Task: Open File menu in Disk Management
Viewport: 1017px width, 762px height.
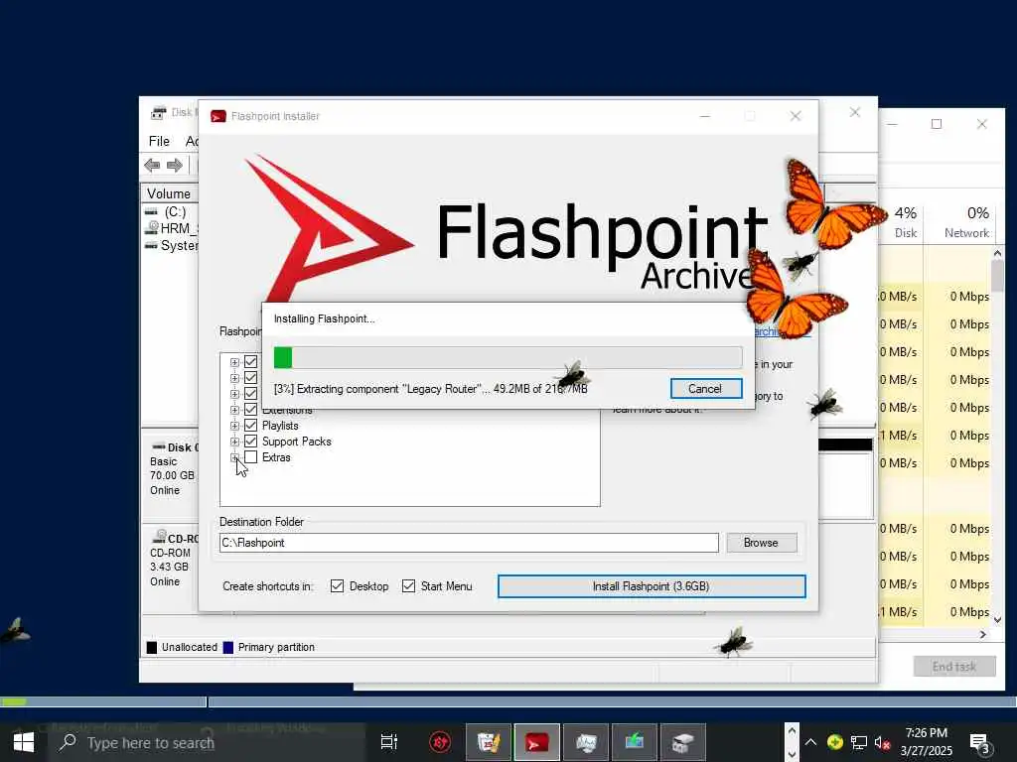Action: (x=159, y=141)
